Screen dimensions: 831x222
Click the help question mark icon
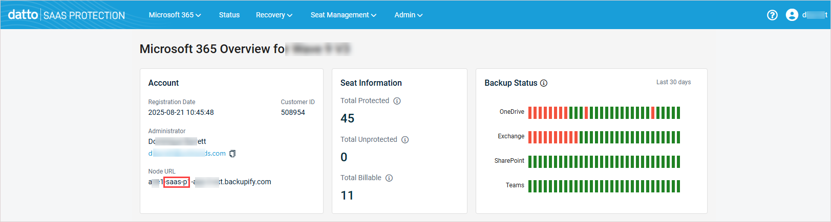(772, 15)
